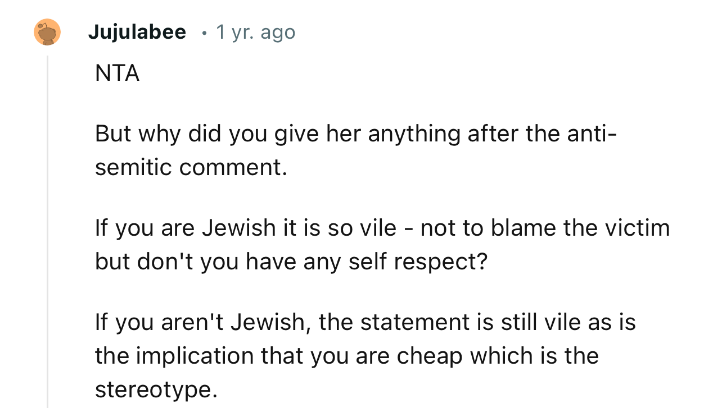Collapse the comment thread using the vertical line
Viewport: 722px width, 408px height.
pos(48,224)
